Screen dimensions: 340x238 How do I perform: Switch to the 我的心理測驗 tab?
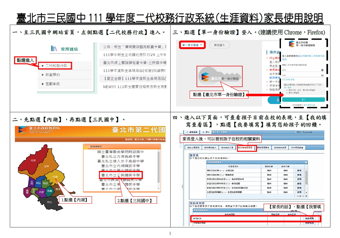click(x=193, y=148)
